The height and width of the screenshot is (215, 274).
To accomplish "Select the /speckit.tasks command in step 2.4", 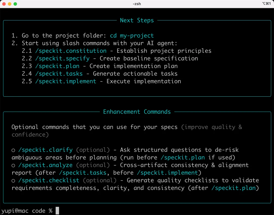I will click(59, 74).
